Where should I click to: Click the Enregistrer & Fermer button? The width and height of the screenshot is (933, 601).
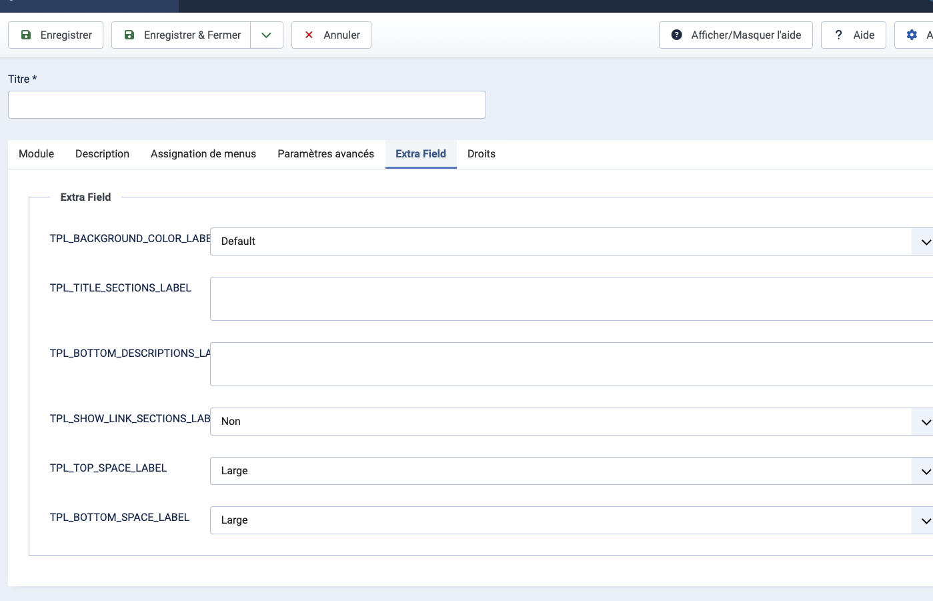pyautogui.click(x=181, y=35)
